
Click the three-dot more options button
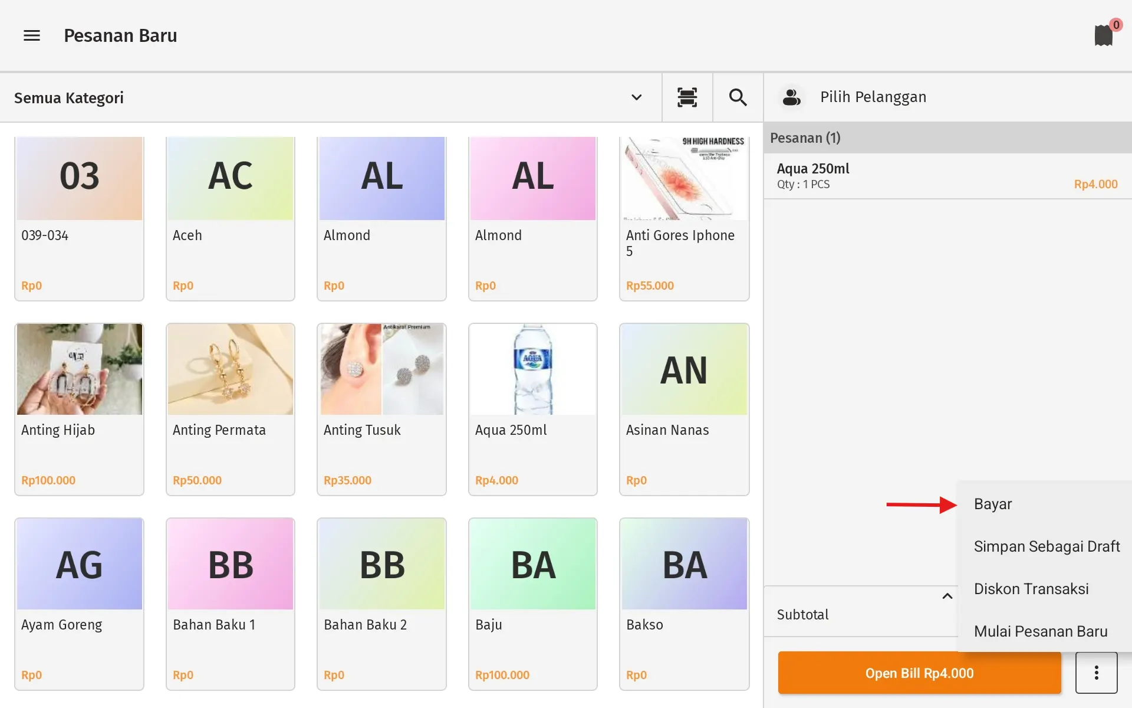(x=1096, y=673)
